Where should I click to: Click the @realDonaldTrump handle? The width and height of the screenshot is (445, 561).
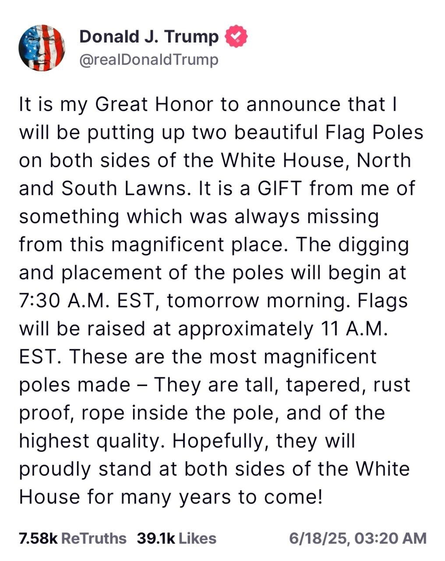[x=149, y=60]
